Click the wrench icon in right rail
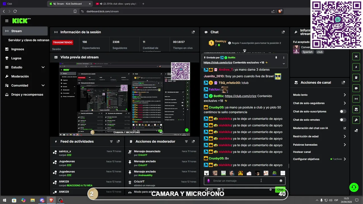The image size is (363, 204). (x=356, y=120)
